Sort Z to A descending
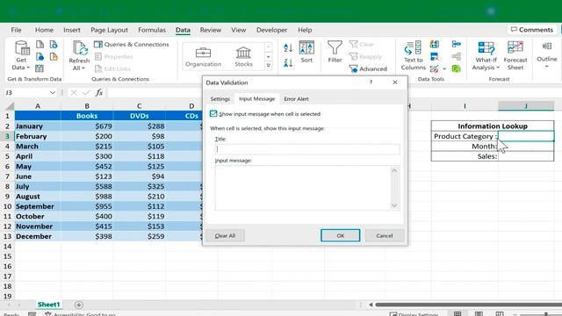562x316 pixels. pyautogui.click(x=288, y=63)
